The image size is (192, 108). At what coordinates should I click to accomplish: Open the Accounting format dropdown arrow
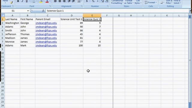pyautogui.click(x=90, y=1)
